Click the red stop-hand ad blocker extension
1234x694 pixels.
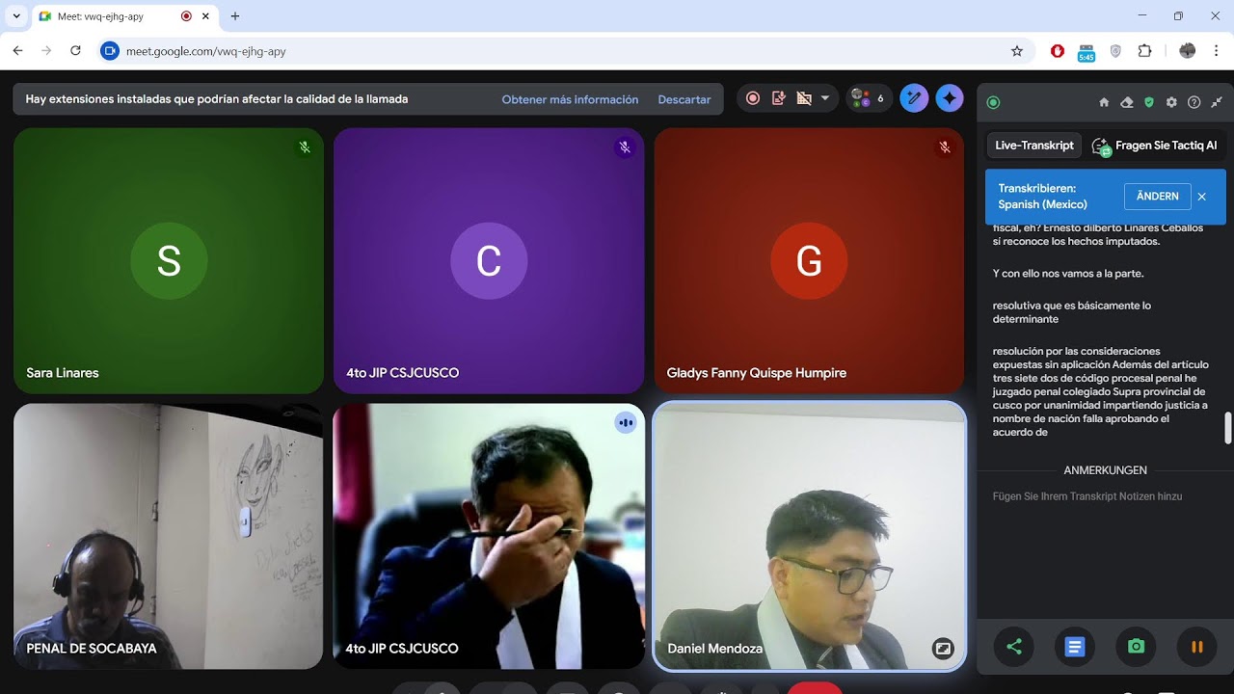(x=1058, y=51)
